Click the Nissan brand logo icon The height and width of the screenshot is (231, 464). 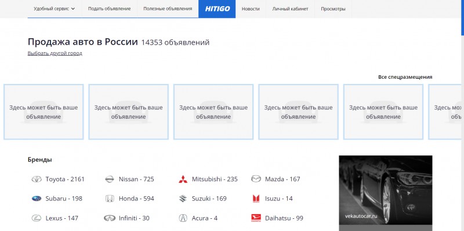[110, 179]
